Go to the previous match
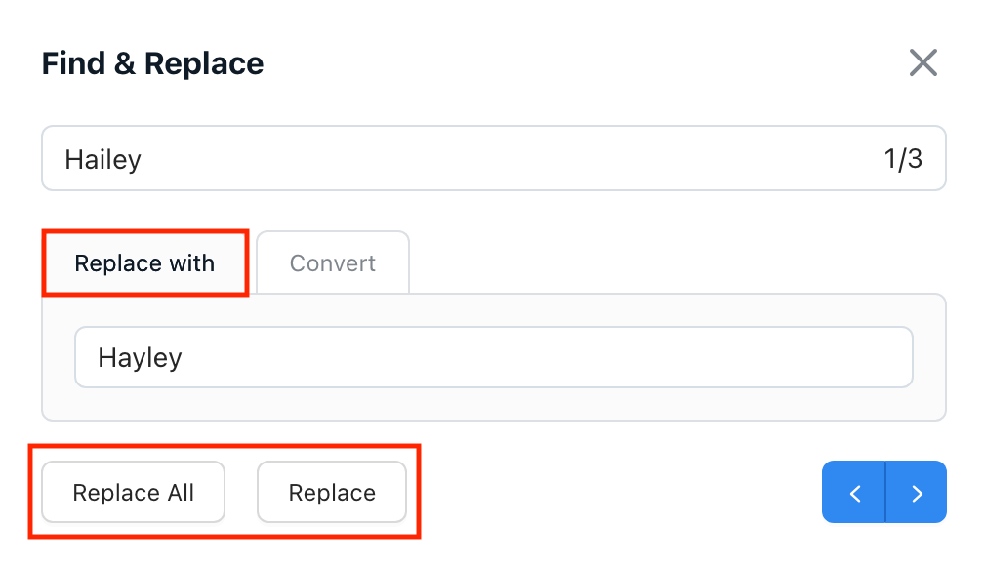984x564 pixels. click(854, 493)
